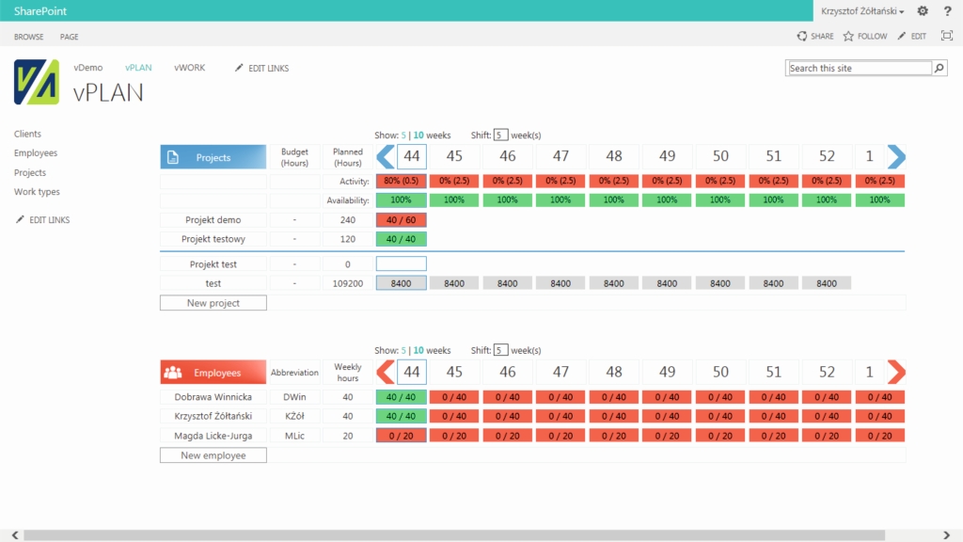
Task: Click the Shift weeks field for Employees
Action: point(500,350)
